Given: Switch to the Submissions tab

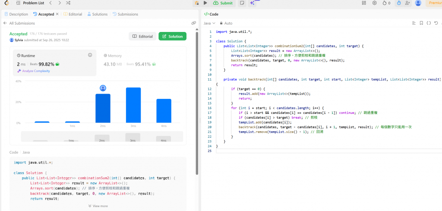Looking at the screenshot, I should pos(126,14).
